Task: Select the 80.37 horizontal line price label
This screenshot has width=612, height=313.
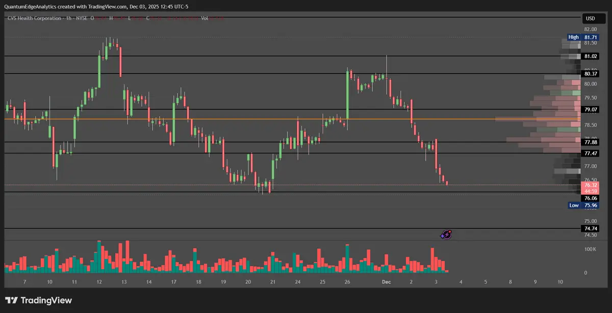Action: pos(591,74)
